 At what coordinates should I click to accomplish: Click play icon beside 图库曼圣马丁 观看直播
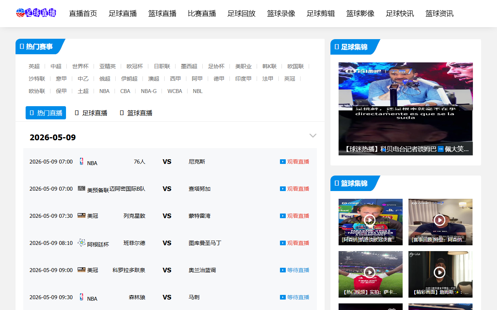pos(283,243)
